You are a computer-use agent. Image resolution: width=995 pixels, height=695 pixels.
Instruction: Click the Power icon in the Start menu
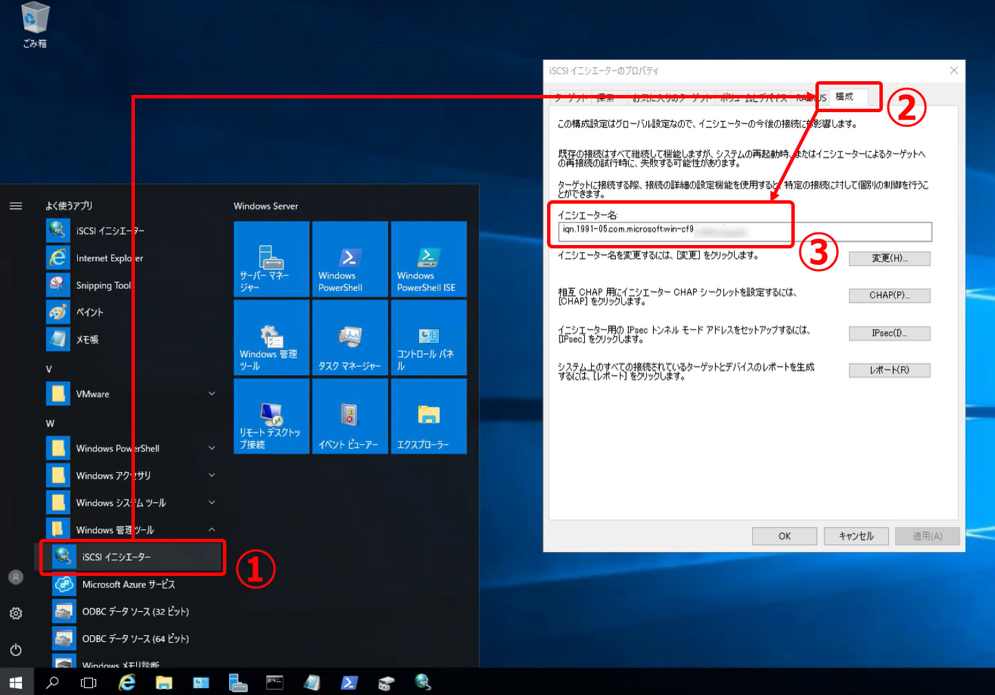click(16, 650)
